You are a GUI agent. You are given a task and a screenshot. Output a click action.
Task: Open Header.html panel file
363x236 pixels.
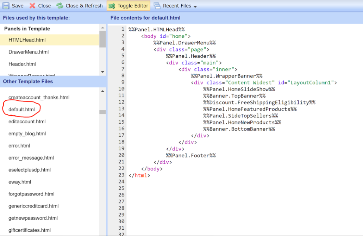22,64
